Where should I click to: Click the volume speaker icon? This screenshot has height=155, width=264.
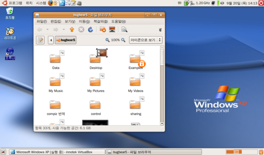point(222,3)
